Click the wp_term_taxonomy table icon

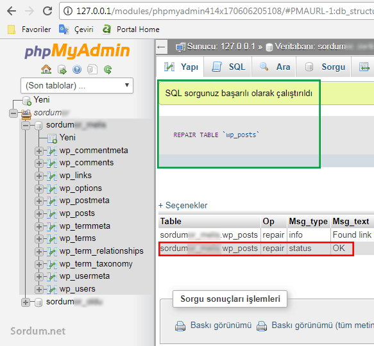point(52,264)
